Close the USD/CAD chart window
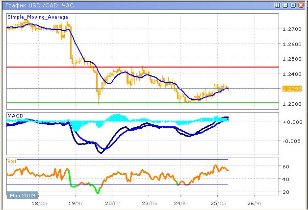Viewport: 308px width, 210px height. [301, 5]
